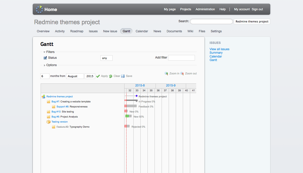Viewport: 303px width, 173px height.
Task: Expand the Options section
Action: (x=50, y=65)
